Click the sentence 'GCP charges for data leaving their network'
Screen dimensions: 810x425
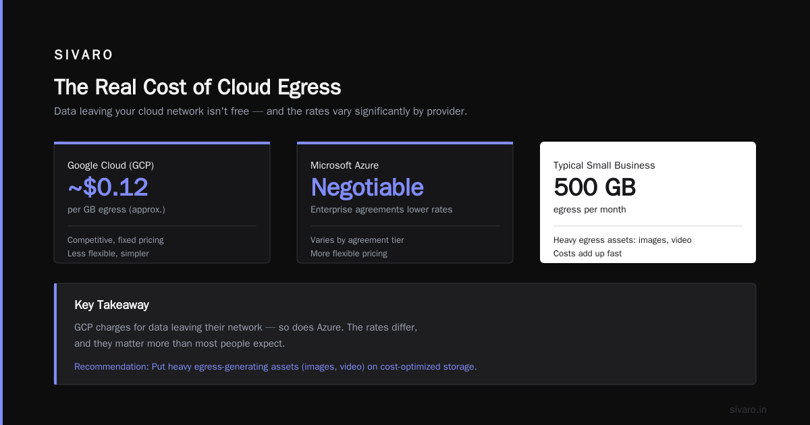coord(168,327)
